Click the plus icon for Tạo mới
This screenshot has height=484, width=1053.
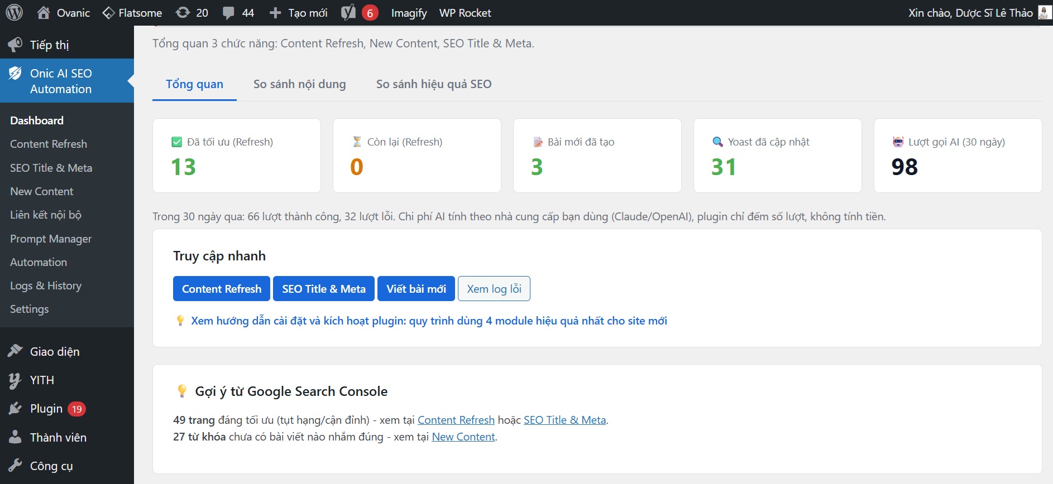tap(275, 13)
